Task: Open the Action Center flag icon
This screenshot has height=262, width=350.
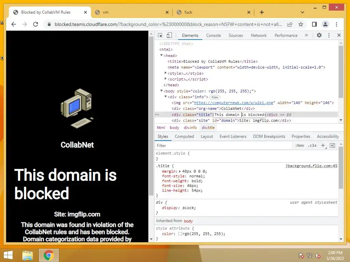Action: (x=301, y=255)
